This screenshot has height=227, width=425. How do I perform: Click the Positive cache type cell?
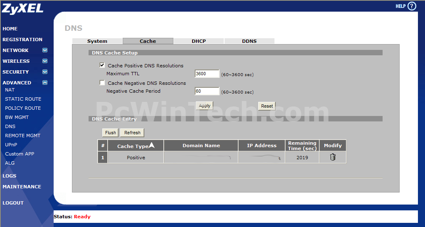[136, 158]
